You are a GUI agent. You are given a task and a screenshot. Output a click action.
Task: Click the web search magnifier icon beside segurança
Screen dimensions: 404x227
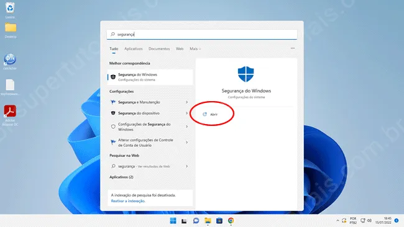[x=113, y=166]
